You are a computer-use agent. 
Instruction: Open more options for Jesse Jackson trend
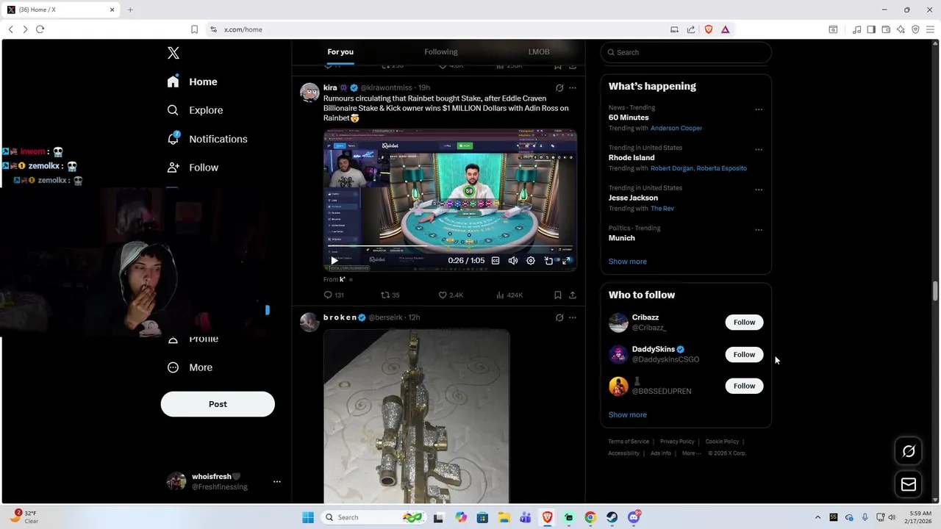click(x=759, y=190)
